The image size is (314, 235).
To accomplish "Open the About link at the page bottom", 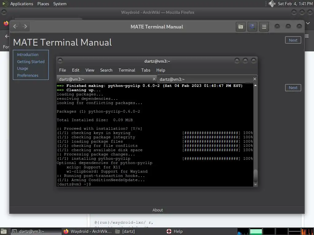I will [x=158, y=210].
